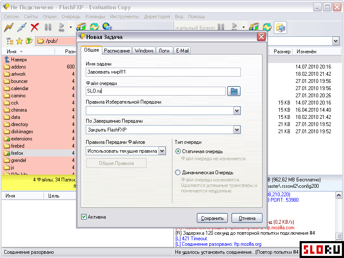Click the log scrollbar up arrow
The image size is (344, 258).
[x=339, y=195]
